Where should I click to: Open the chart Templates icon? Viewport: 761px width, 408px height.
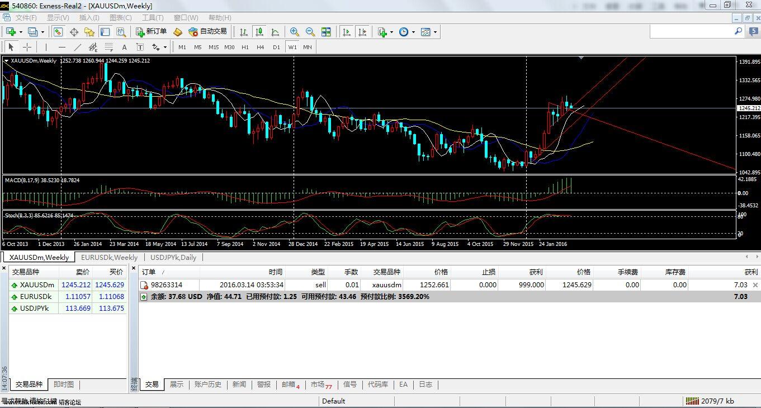tap(426, 32)
